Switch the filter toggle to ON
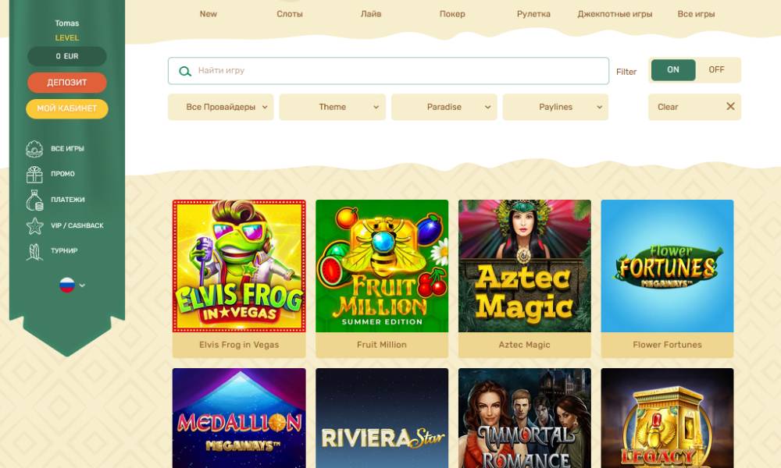 [x=673, y=70]
